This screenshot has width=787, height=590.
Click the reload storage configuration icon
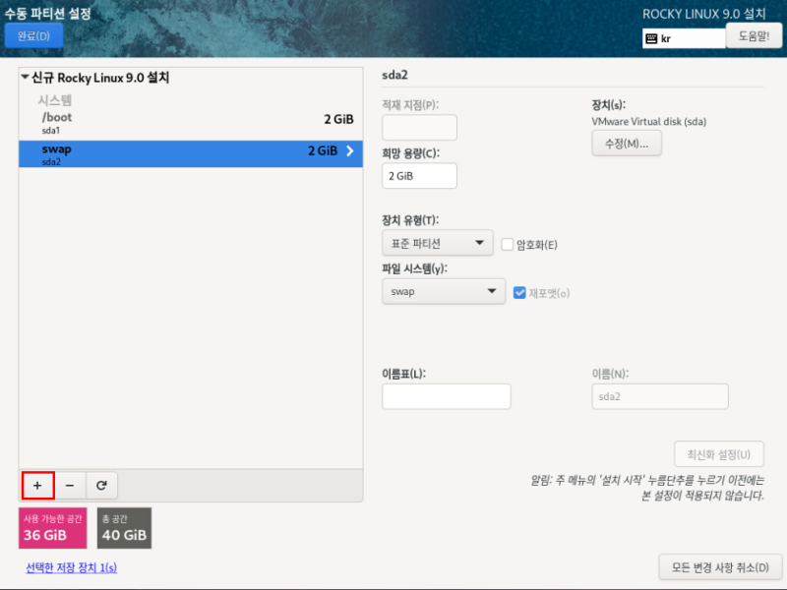[x=101, y=485]
